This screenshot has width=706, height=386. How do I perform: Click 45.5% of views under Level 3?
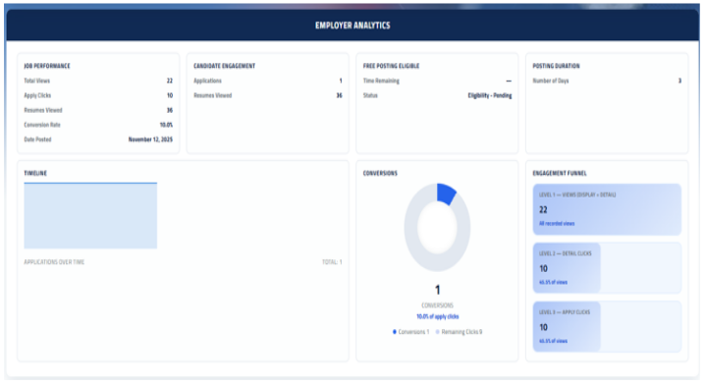(554, 341)
